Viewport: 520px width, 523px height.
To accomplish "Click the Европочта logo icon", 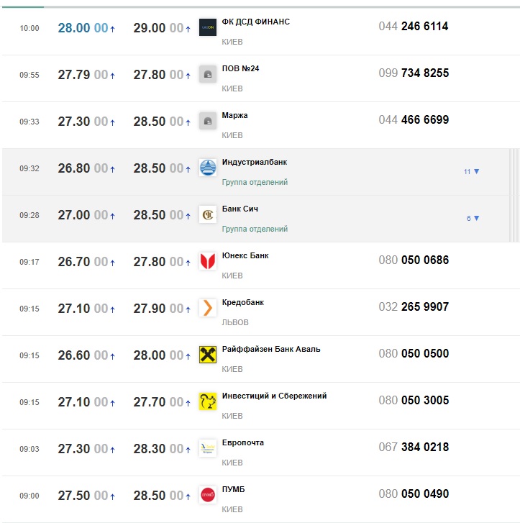I will point(208,448).
